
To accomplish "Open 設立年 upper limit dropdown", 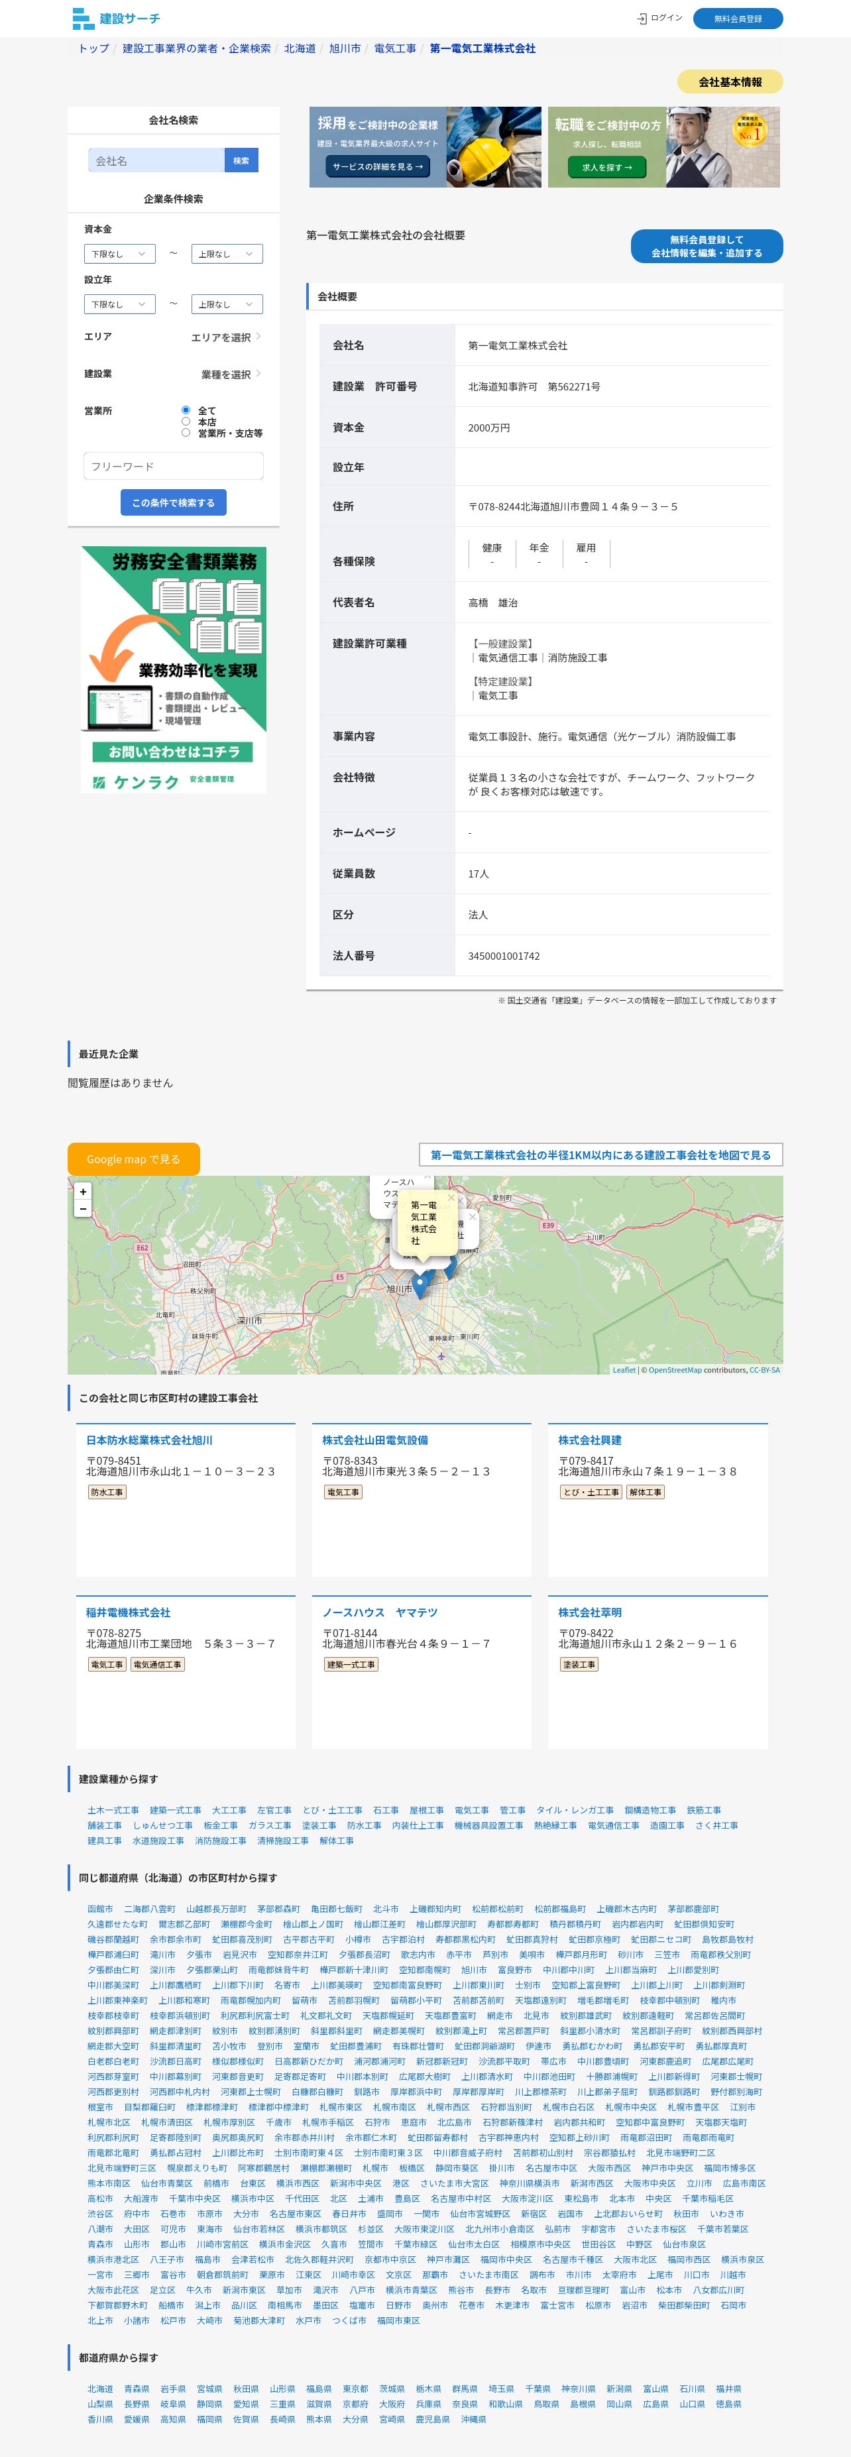I will click(x=227, y=304).
